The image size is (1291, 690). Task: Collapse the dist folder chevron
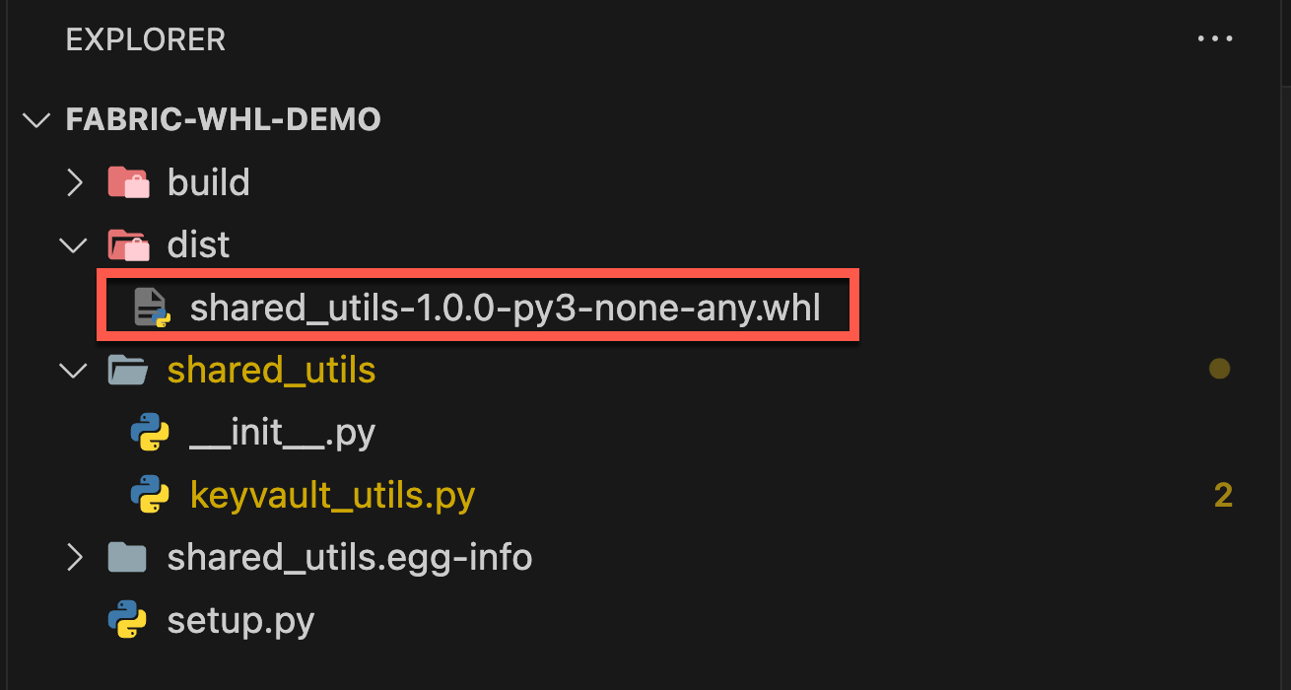click(74, 244)
